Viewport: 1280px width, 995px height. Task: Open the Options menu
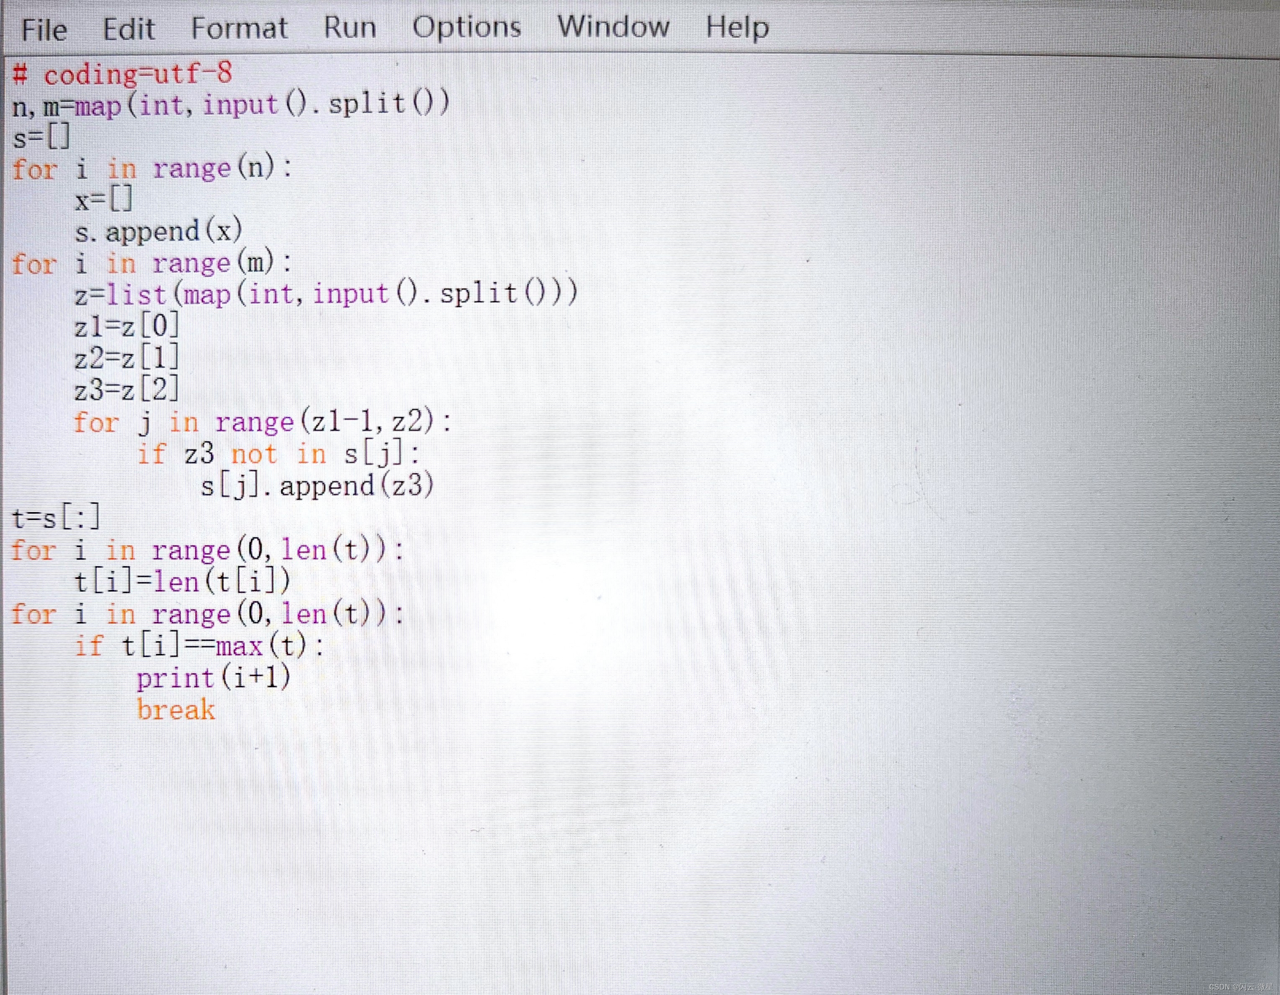click(466, 28)
